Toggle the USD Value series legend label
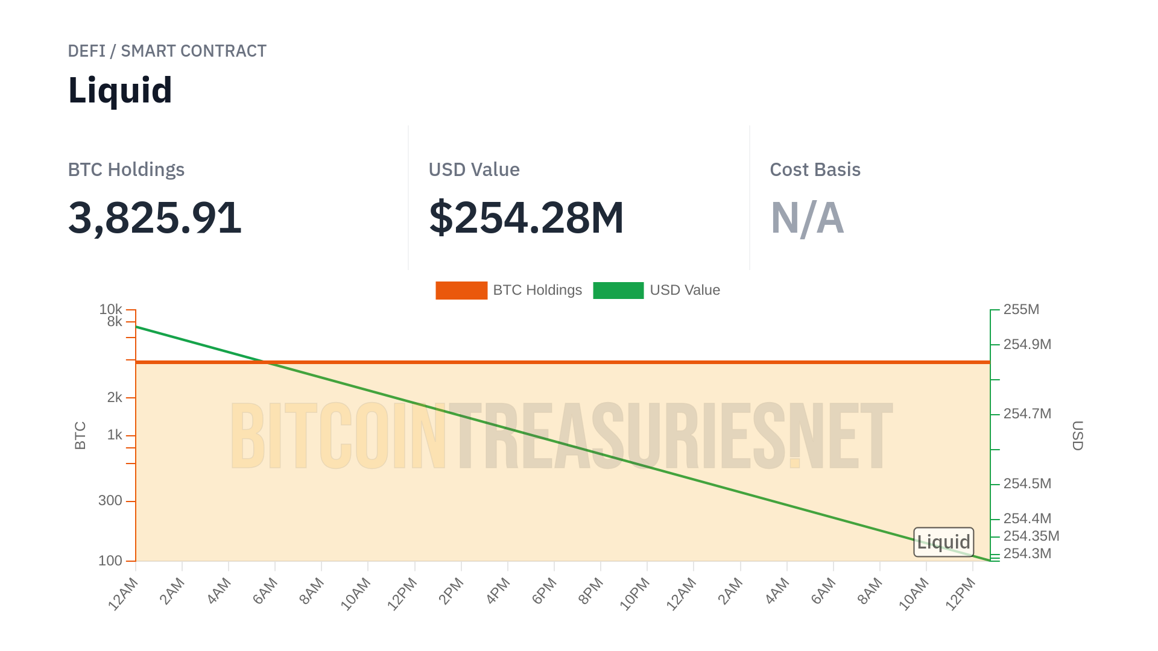This screenshot has height=651, width=1158. 685,291
